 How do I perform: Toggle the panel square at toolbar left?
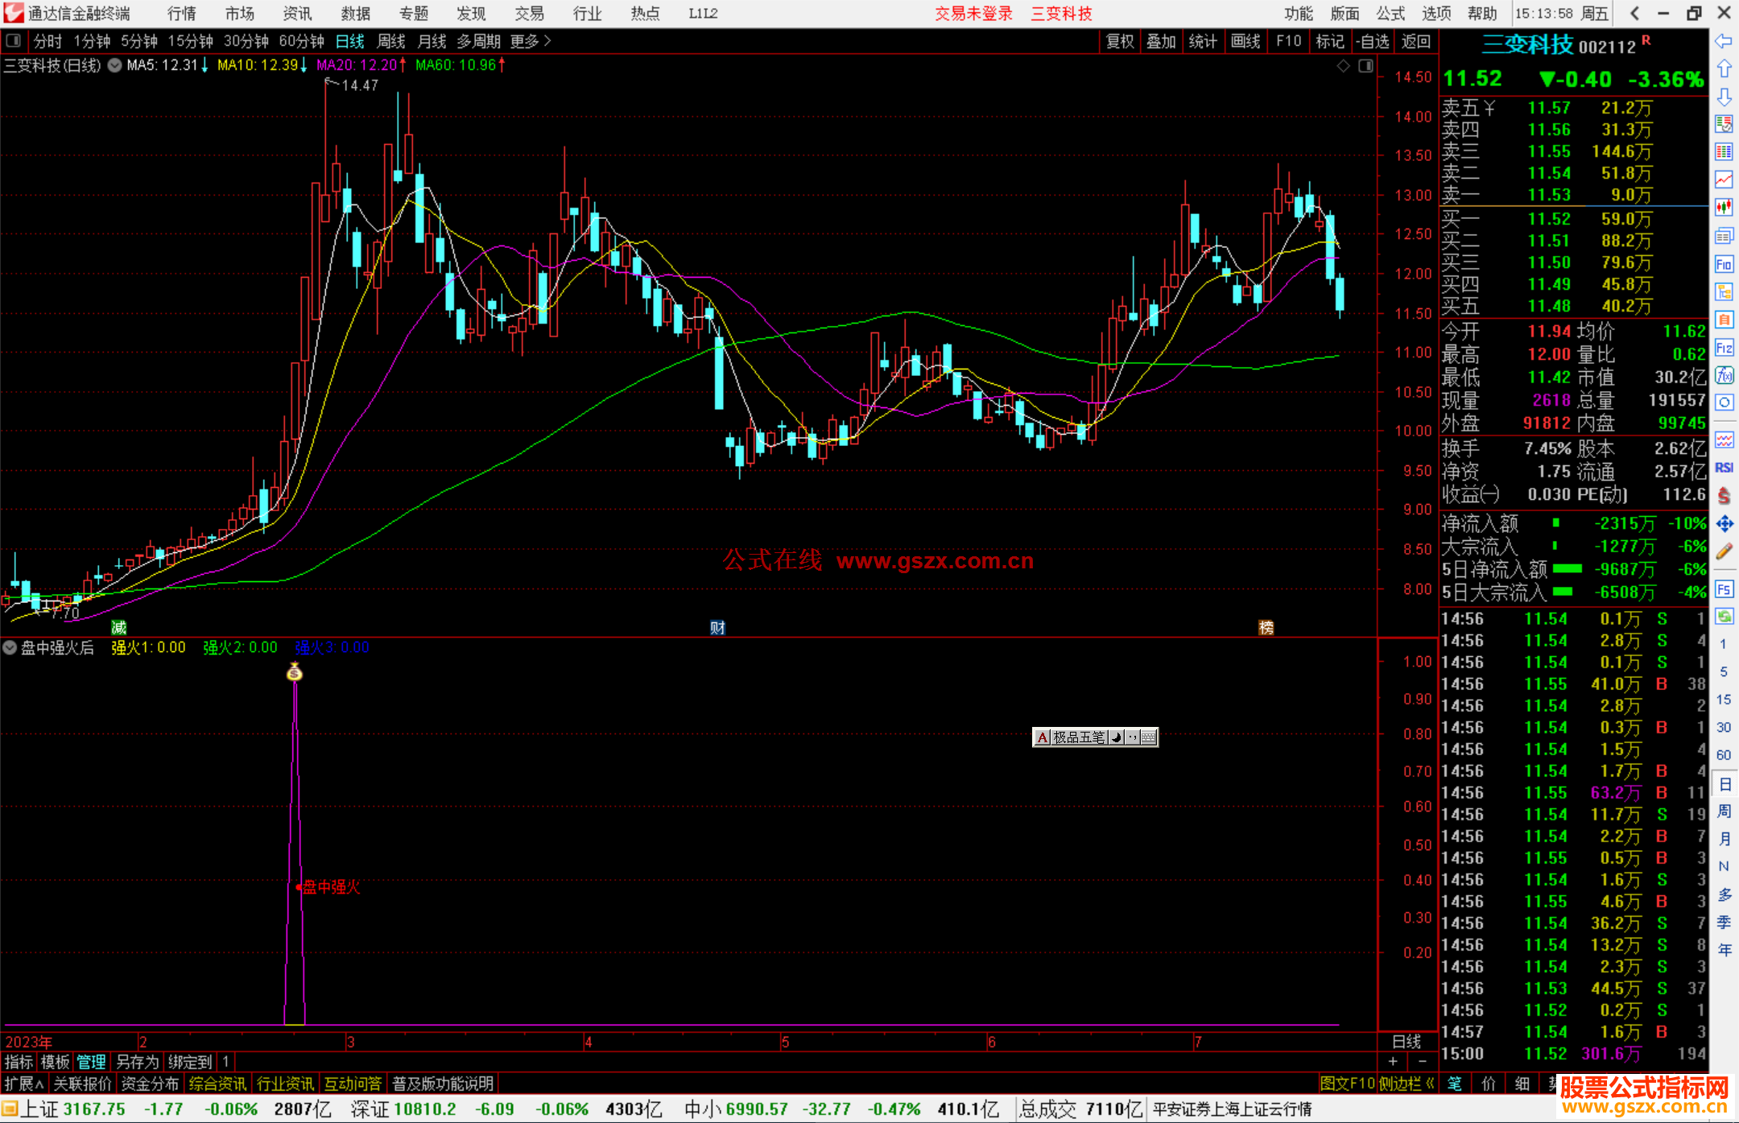(x=14, y=40)
